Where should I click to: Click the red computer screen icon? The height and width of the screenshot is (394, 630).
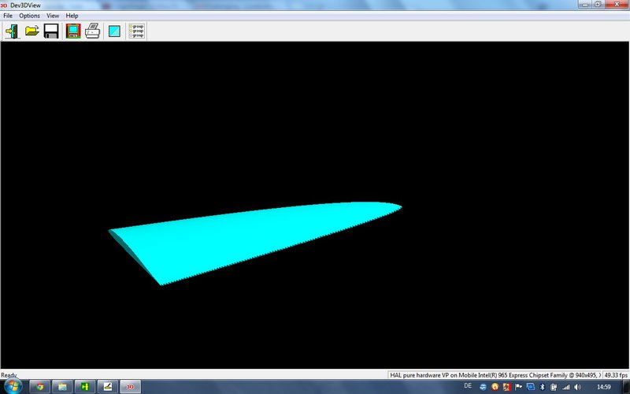73,32
